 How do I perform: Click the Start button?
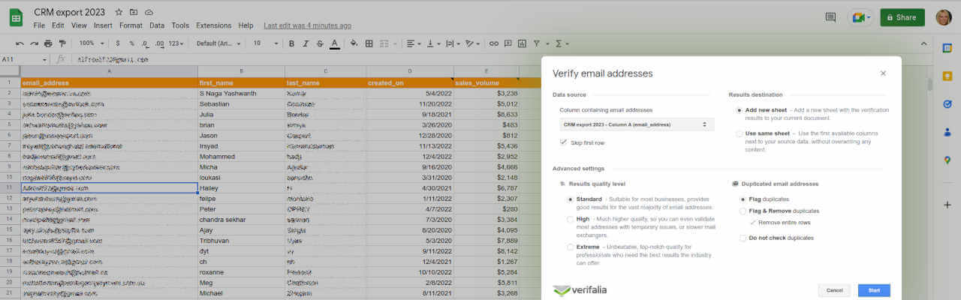874,290
